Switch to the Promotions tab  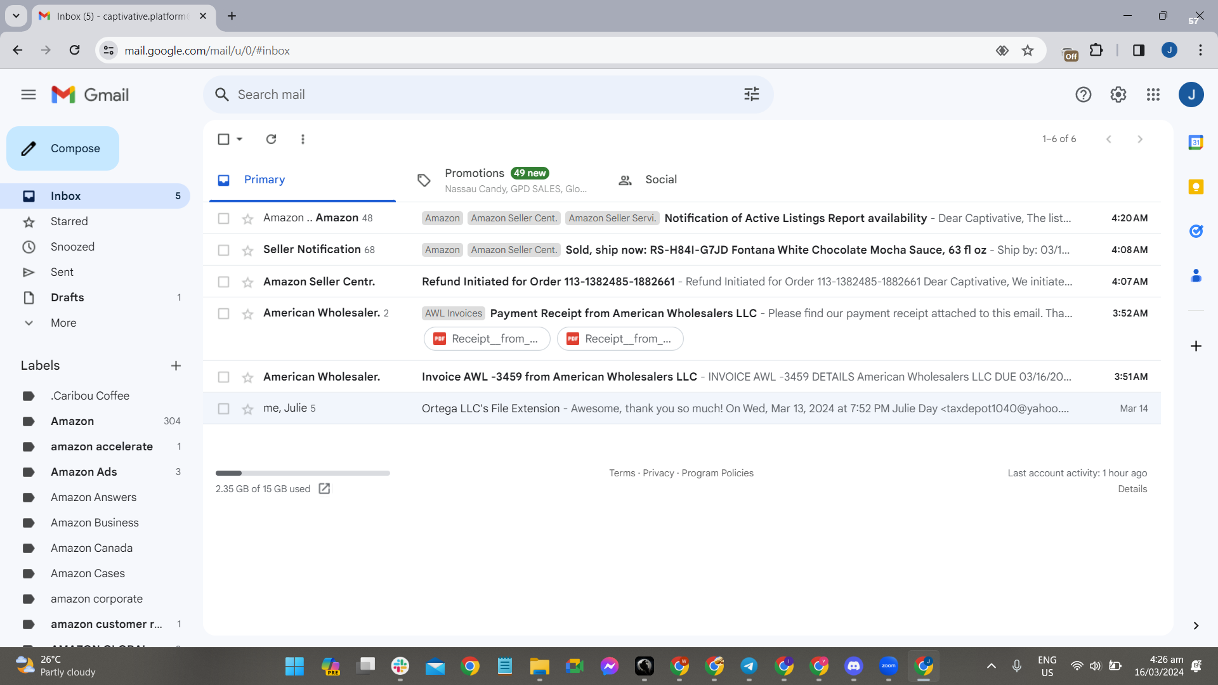click(503, 179)
